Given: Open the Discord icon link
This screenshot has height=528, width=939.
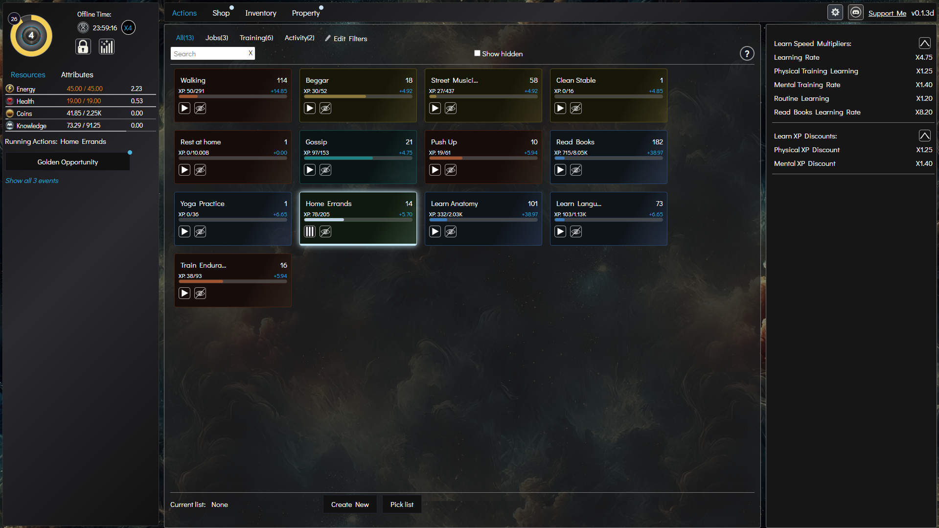Looking at the screenshot, I should pyautogui.click(x=856, y=12).
